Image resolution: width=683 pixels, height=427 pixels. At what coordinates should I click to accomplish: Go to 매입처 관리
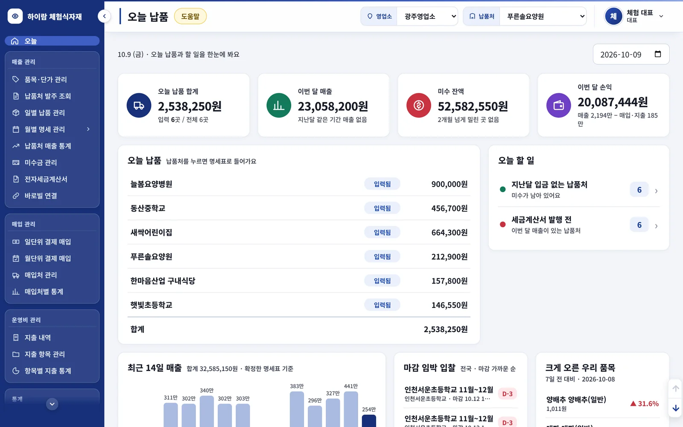pos(52,275)
